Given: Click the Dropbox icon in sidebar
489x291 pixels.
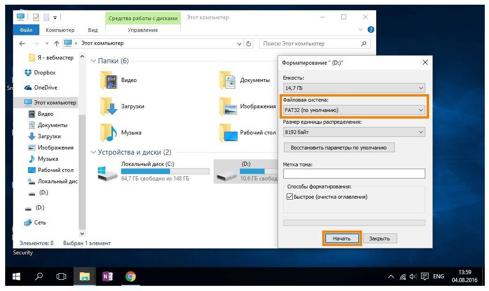Looking at the screenshot, I should click(28, 73).
